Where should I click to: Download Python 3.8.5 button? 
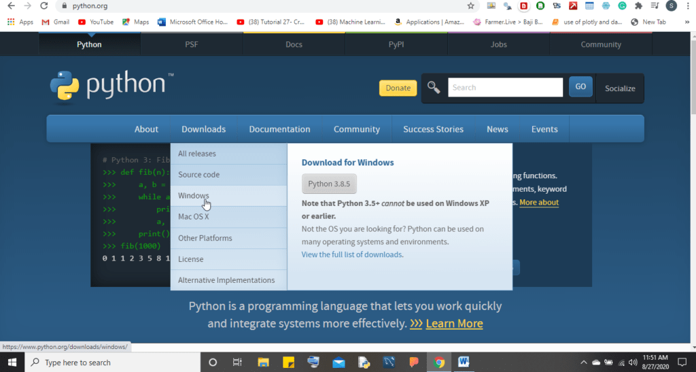click(329, 184)
